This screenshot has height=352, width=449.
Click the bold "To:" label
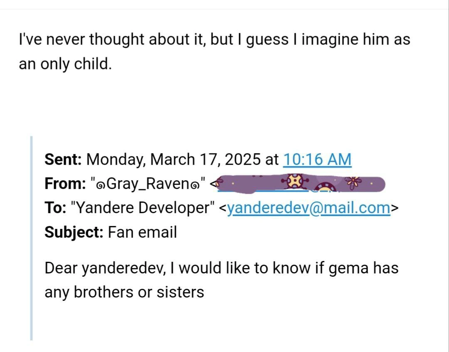tap(55, 208)
